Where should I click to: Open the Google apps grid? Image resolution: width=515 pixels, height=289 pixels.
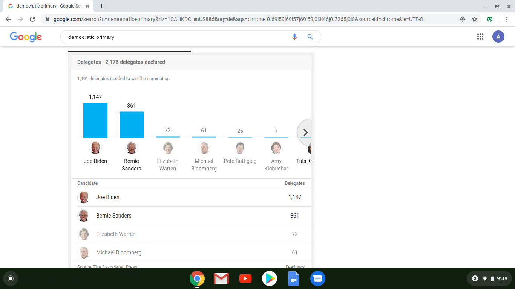[x=480, y=37]
